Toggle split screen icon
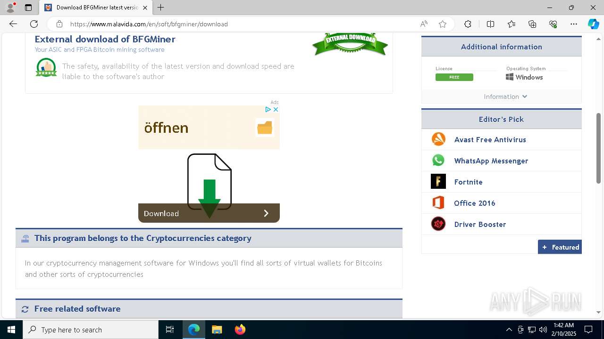 (490, 24)
